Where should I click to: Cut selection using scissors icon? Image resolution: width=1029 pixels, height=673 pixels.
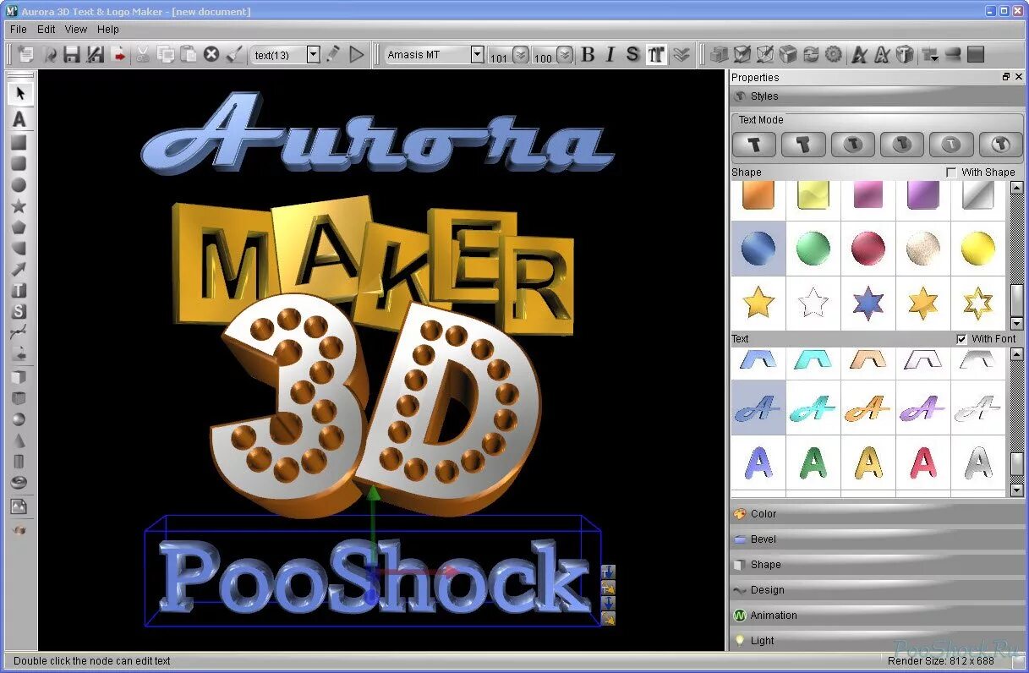pos(143,55)
